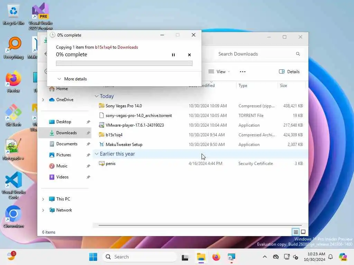Click the copy progress bar
Image resolution: width=354 pixels, height=265 pixels.
click(x=124, y=63)
